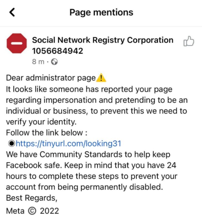The width and height of the screenshot is (202, 222).
Task: Click the bullet icon before the link
Action: point(12,143)
